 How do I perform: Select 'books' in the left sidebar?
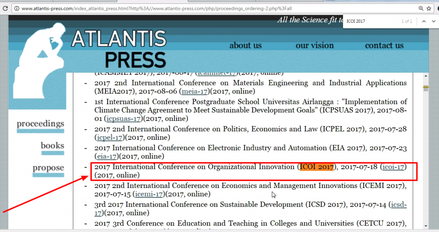point(52,146)
